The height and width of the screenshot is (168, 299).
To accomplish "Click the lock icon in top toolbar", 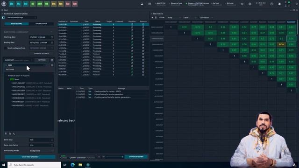I will pyautogui.click(x=142, y=4).
